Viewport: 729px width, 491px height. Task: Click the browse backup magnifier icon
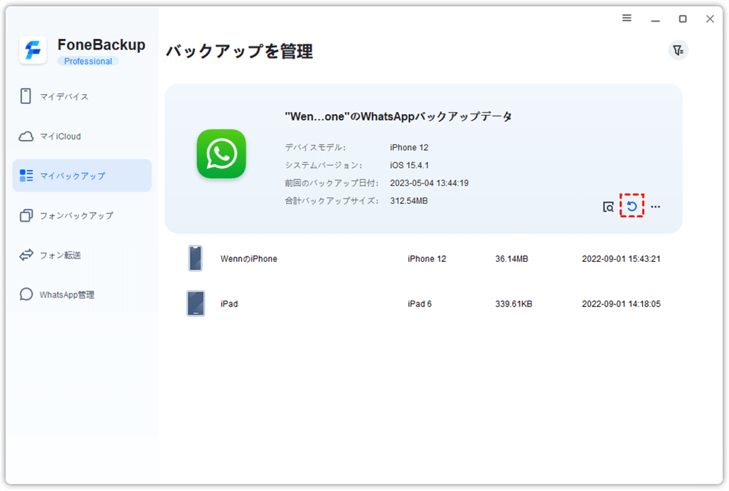point(608,207)
